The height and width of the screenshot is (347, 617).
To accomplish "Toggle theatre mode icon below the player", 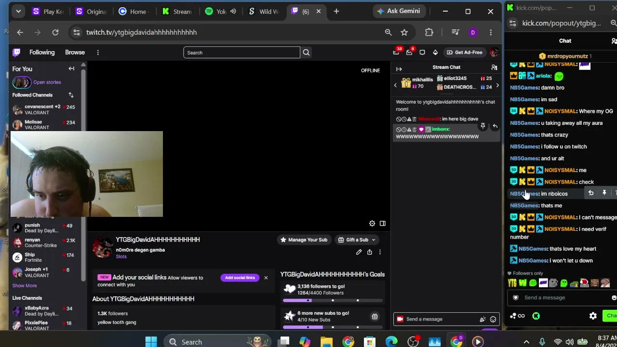I will point(383,223).
